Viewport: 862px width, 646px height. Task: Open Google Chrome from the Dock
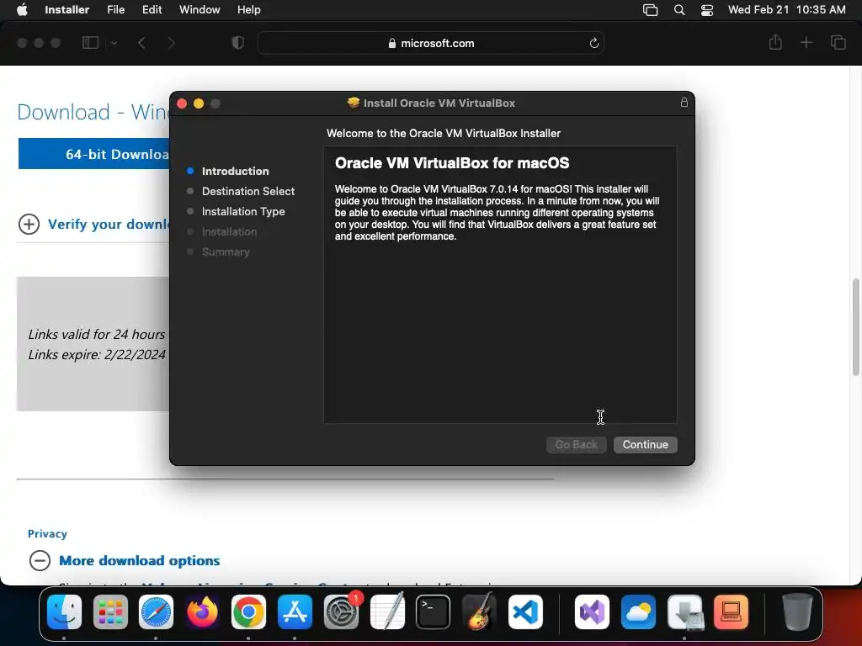pos(248,612)
